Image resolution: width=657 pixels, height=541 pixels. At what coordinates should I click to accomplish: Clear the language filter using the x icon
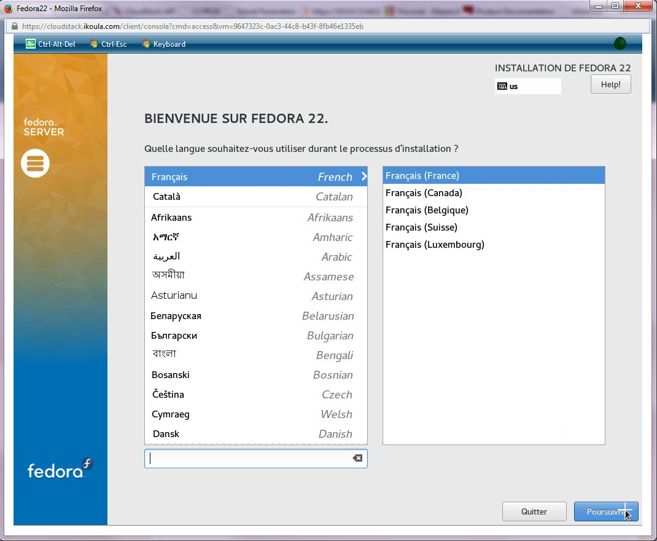click(357, 458)
